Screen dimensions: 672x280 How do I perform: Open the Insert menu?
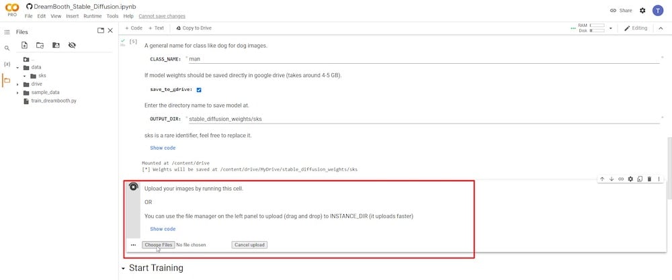click(73, 16)
